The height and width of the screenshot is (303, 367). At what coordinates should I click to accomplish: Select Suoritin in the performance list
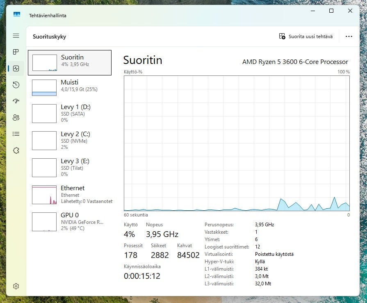pyautogui.click(x=70, y=63)
